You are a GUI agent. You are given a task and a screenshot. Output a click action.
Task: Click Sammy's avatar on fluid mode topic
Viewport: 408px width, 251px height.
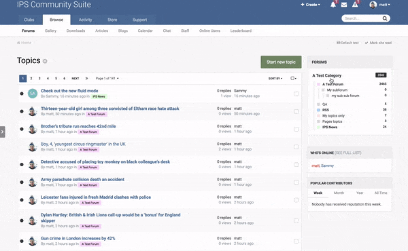click(33, 94)
